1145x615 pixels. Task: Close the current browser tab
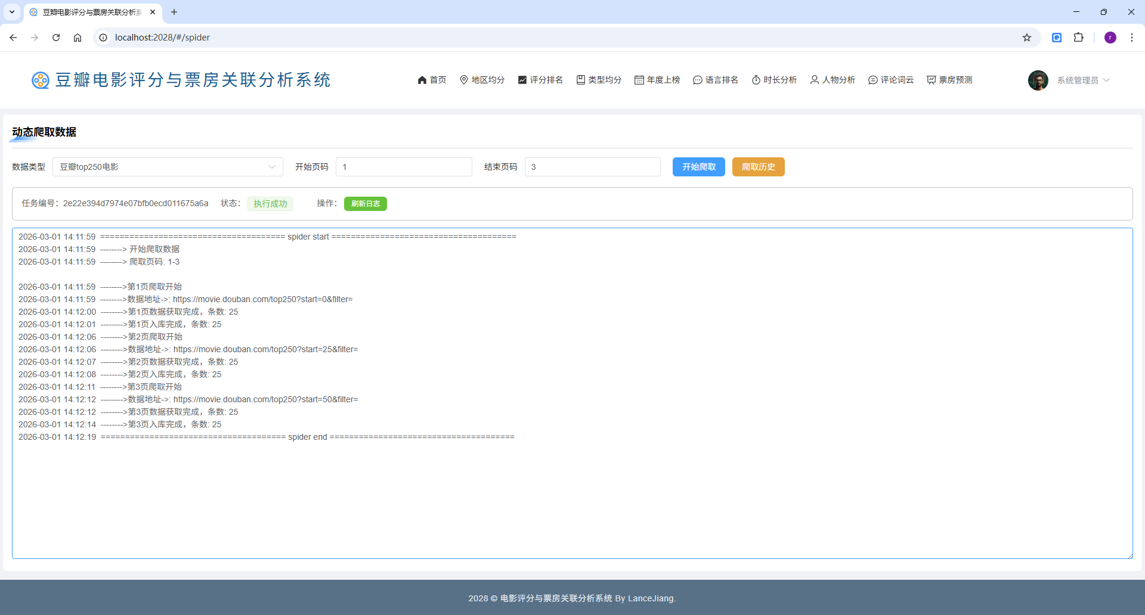(153, 12)
